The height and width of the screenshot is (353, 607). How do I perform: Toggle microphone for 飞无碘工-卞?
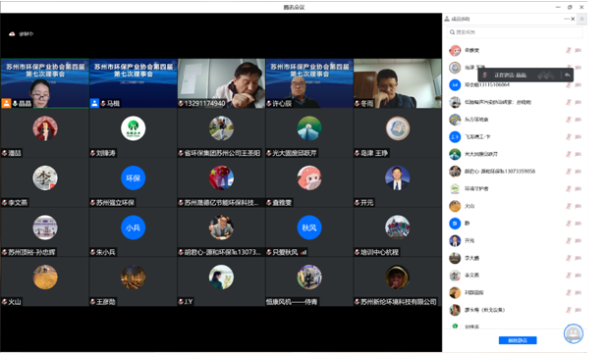[569, 136]
